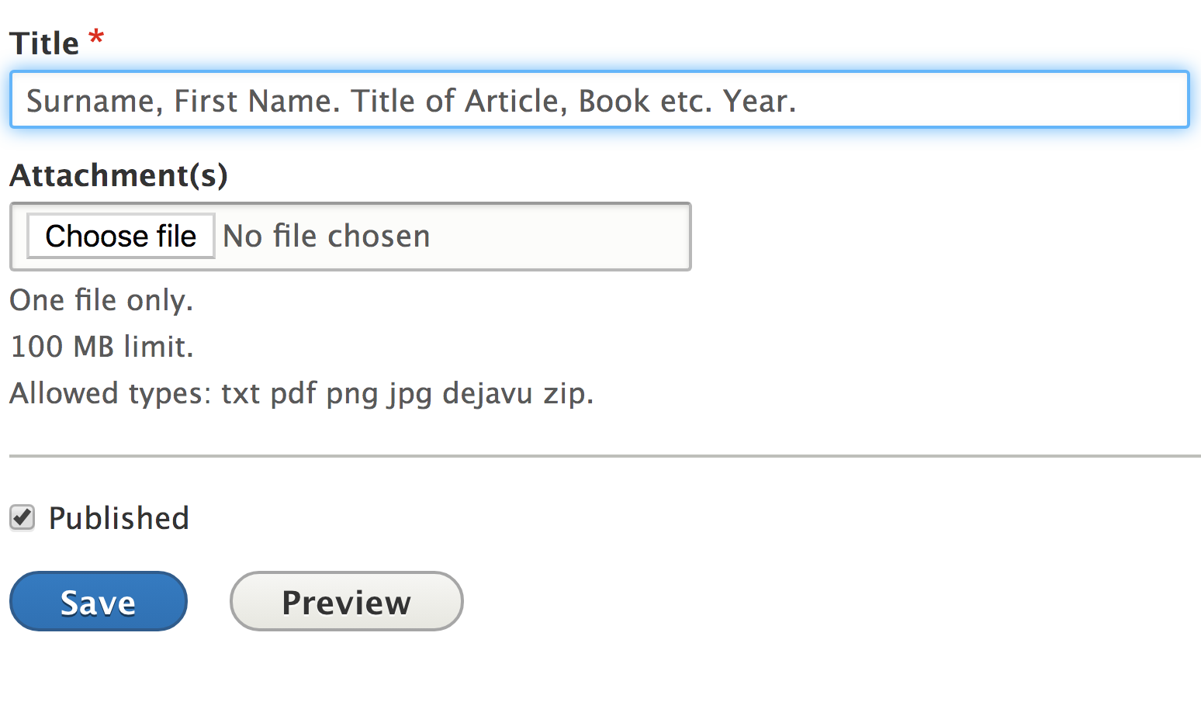This screenshot has width=1201, height=726.
Task: Click the 'One file only' helper text
Action: pyautogui.click(x=101, y=300)
